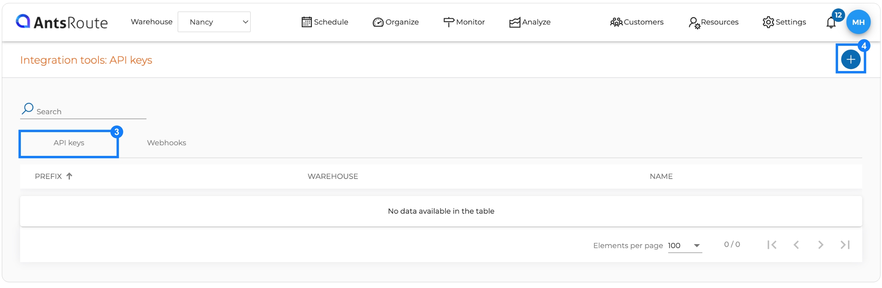Switch to the Webhooks tab

tap(167, 143)
